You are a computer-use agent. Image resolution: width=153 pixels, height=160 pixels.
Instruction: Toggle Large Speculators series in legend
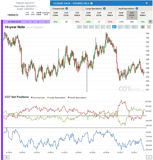(56, 98)
